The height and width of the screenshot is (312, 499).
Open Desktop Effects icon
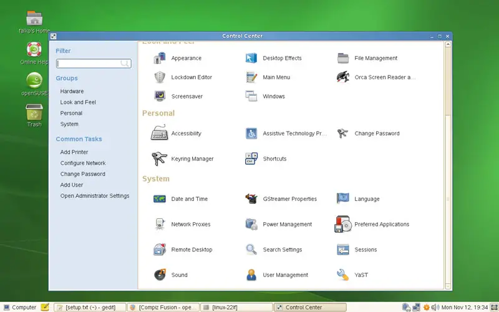point(251,58)
